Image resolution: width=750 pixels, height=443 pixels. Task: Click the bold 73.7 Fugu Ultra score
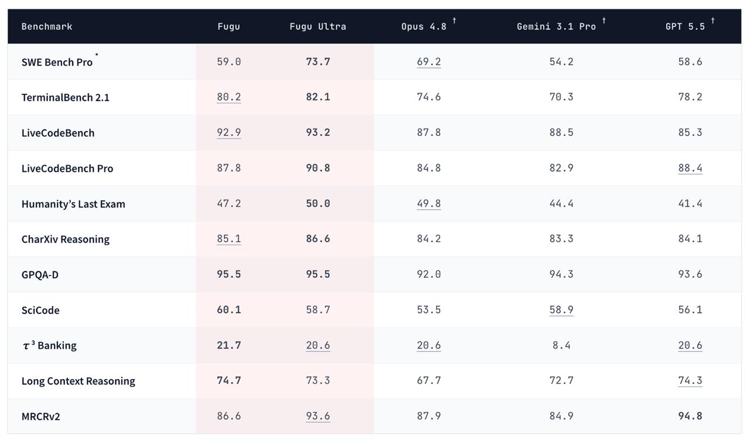(318, 62)
